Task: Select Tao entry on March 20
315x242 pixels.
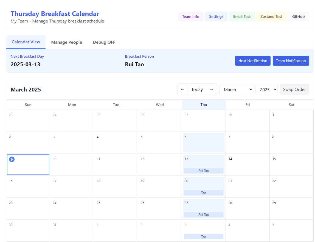Action: point(204,193)
